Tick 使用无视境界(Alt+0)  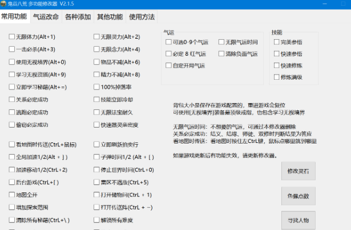11,62
